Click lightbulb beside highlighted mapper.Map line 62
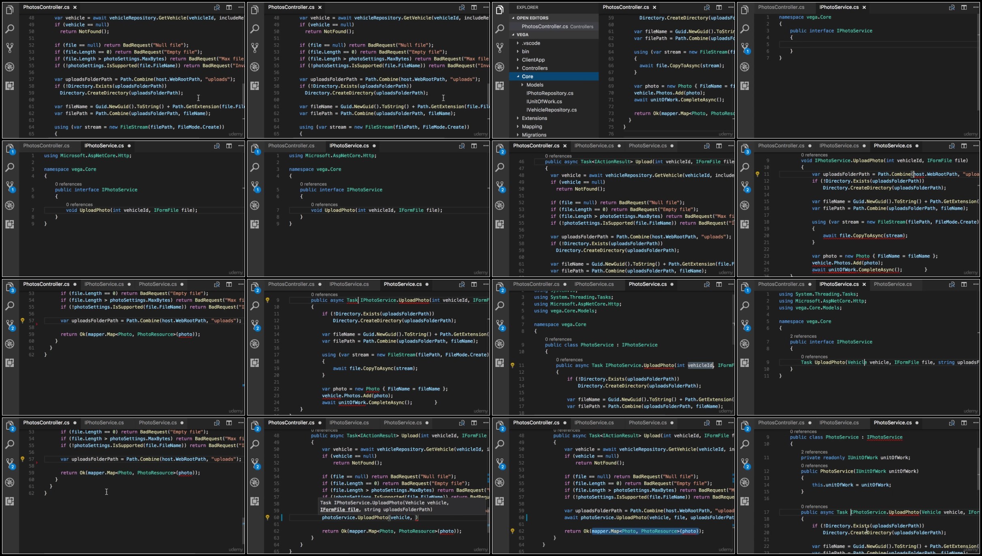This screenshot has width=982, height=556. point(512,531)
